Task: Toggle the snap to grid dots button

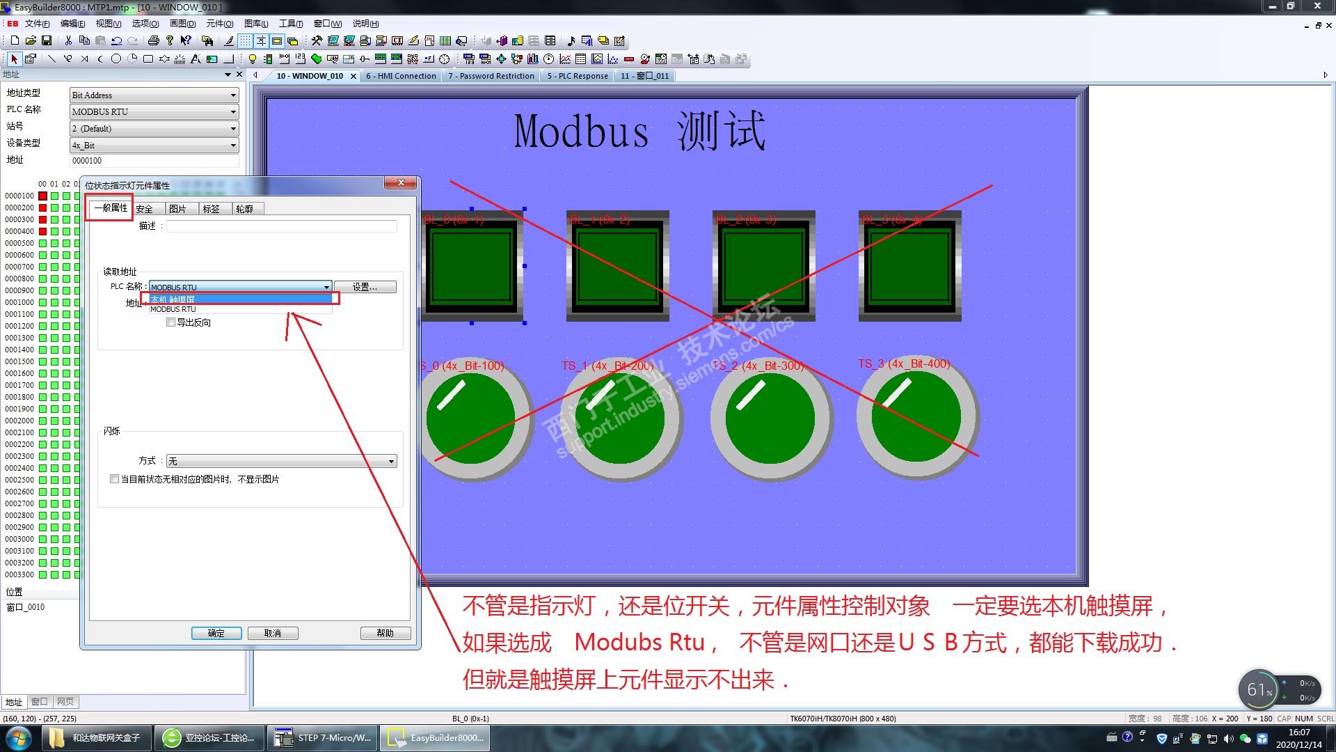Action: coord(245,41)
